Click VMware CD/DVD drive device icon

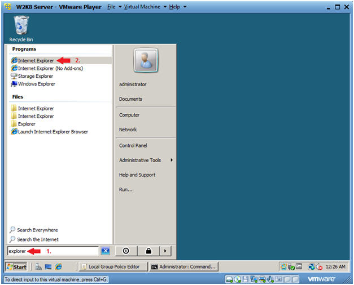tap(238, 279)
